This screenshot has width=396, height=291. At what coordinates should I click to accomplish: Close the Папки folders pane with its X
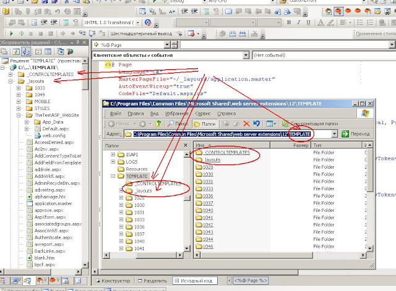186,145
